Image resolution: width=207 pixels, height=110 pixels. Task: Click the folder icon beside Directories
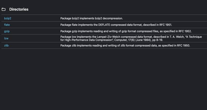pyautogui.click(x=4, y=10)
